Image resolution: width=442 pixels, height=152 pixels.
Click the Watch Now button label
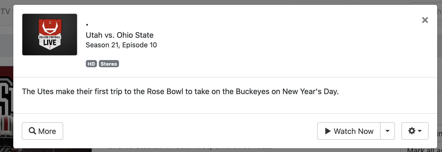(x=353, y=131)
